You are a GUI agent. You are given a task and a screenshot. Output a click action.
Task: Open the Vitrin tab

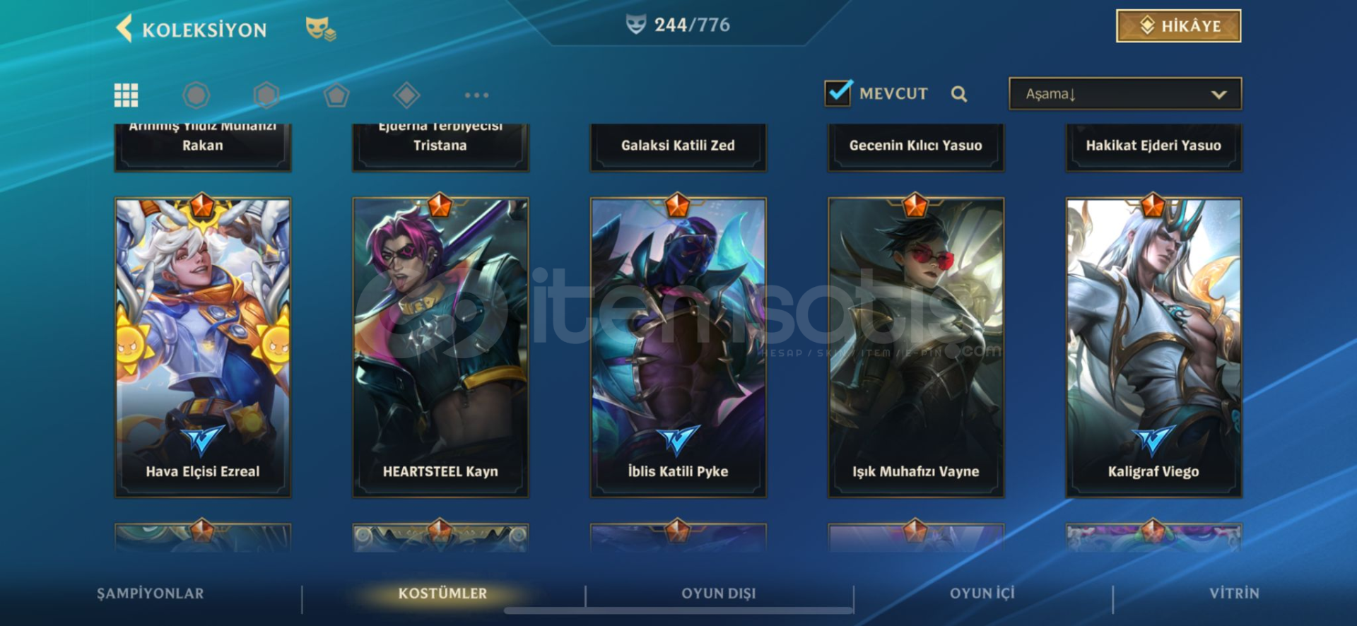(1234, 593)
